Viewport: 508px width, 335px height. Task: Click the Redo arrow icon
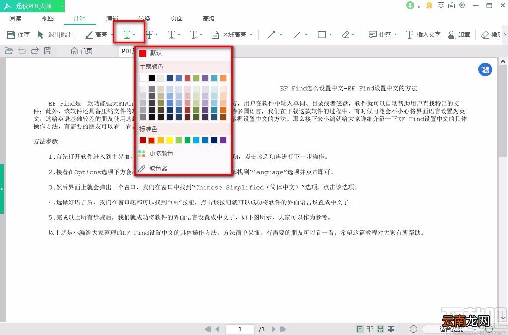(35, 51)
